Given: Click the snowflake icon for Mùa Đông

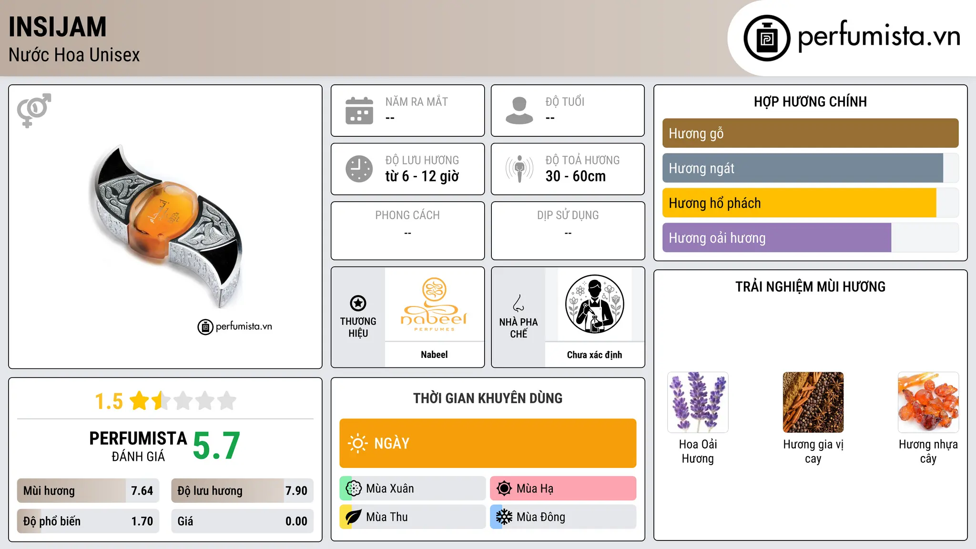Looking at the screenshot, I should [x=504, y=517].
